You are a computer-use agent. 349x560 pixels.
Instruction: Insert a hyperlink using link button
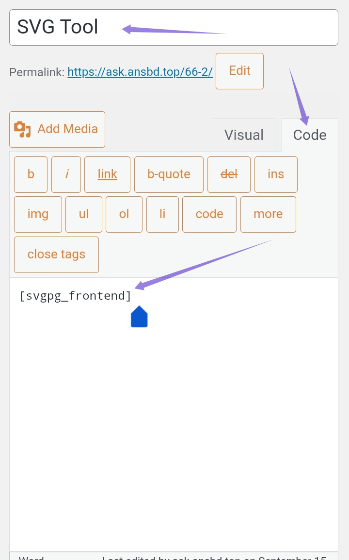(107, 174)
